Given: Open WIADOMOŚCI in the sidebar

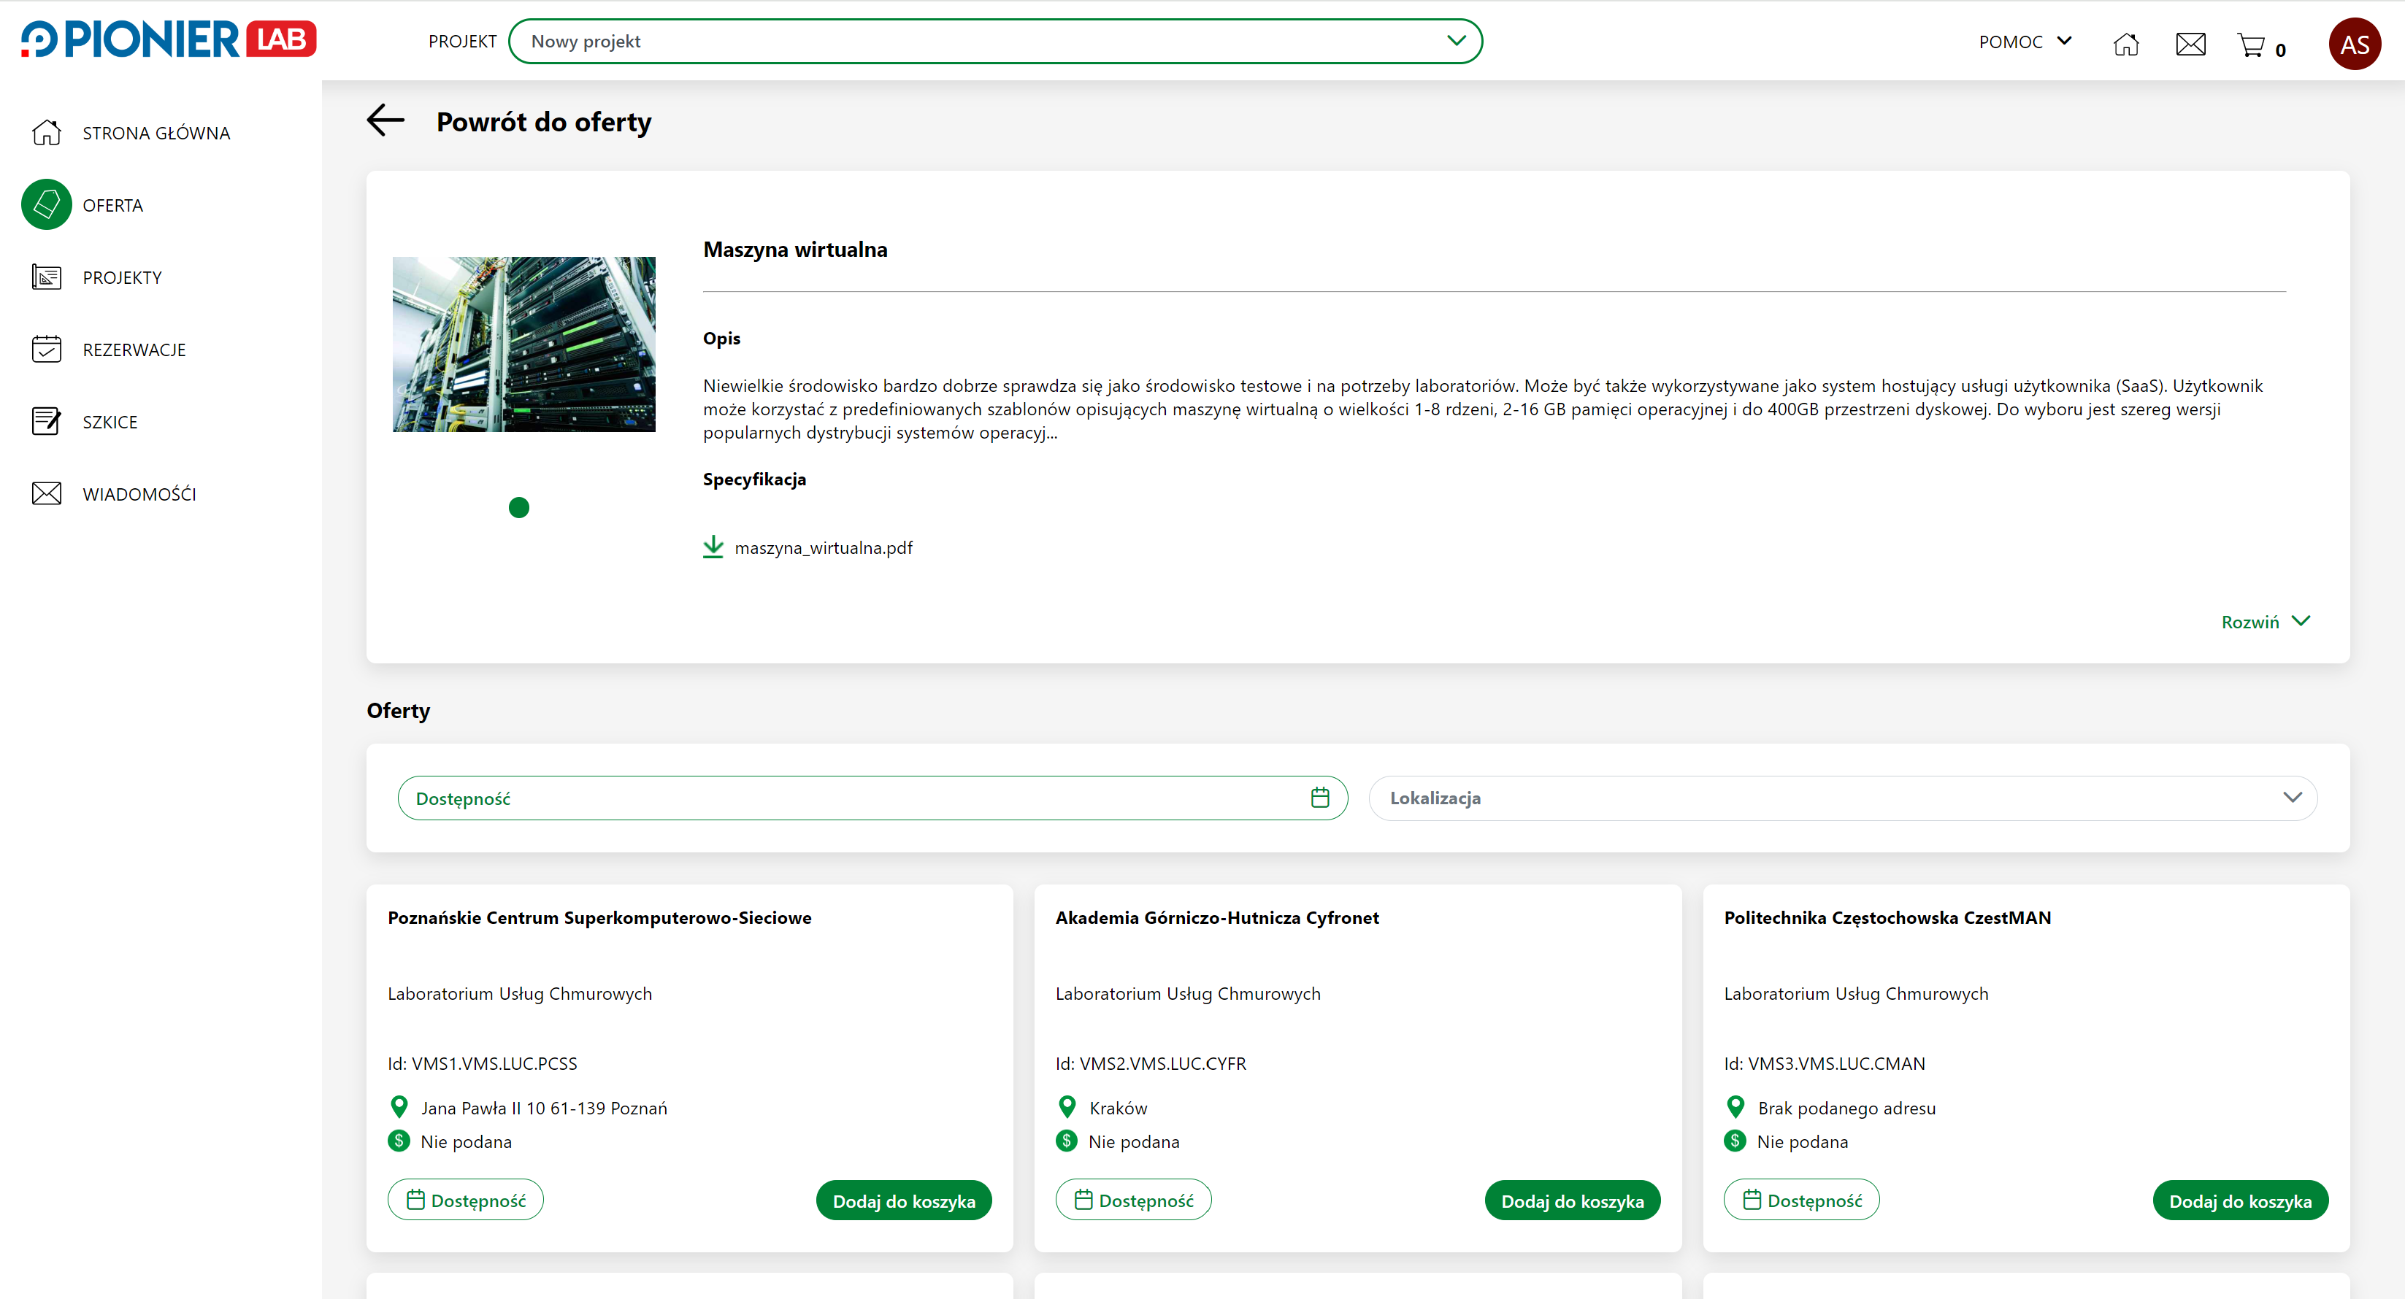Looking at the screenshot, I should (139, 493).
